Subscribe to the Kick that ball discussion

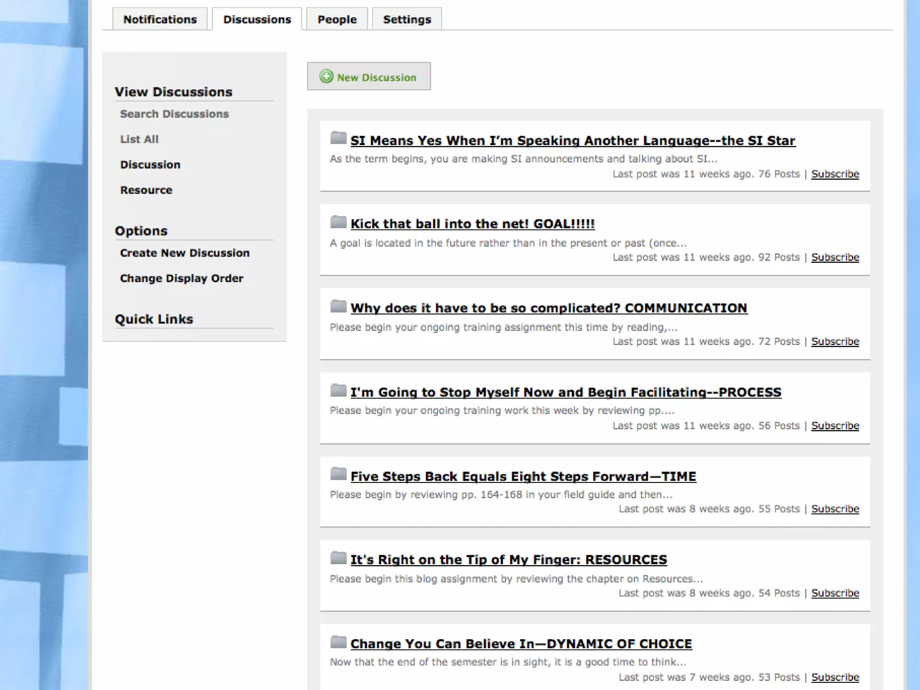tap(835, 257)
